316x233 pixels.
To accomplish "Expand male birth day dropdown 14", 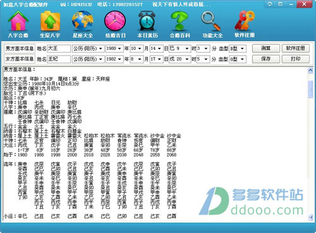I will click(x=159, y=49).
